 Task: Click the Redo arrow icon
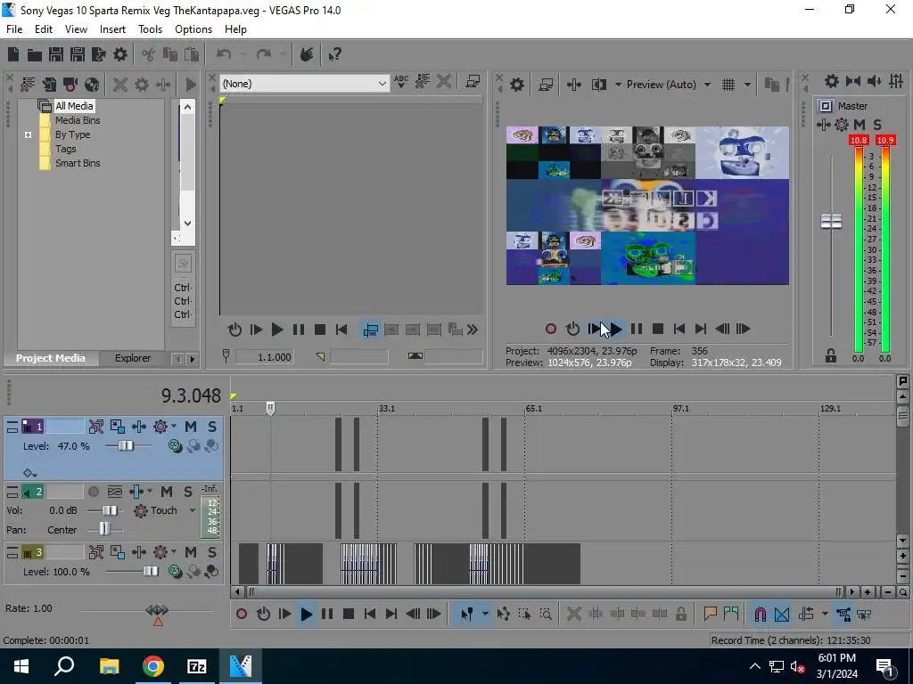click(x=264, y=54)
